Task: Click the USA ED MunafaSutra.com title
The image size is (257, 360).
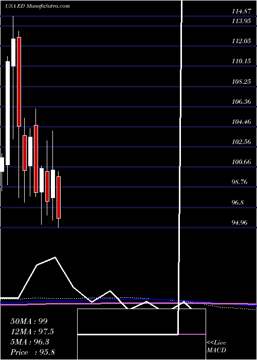Action: [x=38, y=6]
